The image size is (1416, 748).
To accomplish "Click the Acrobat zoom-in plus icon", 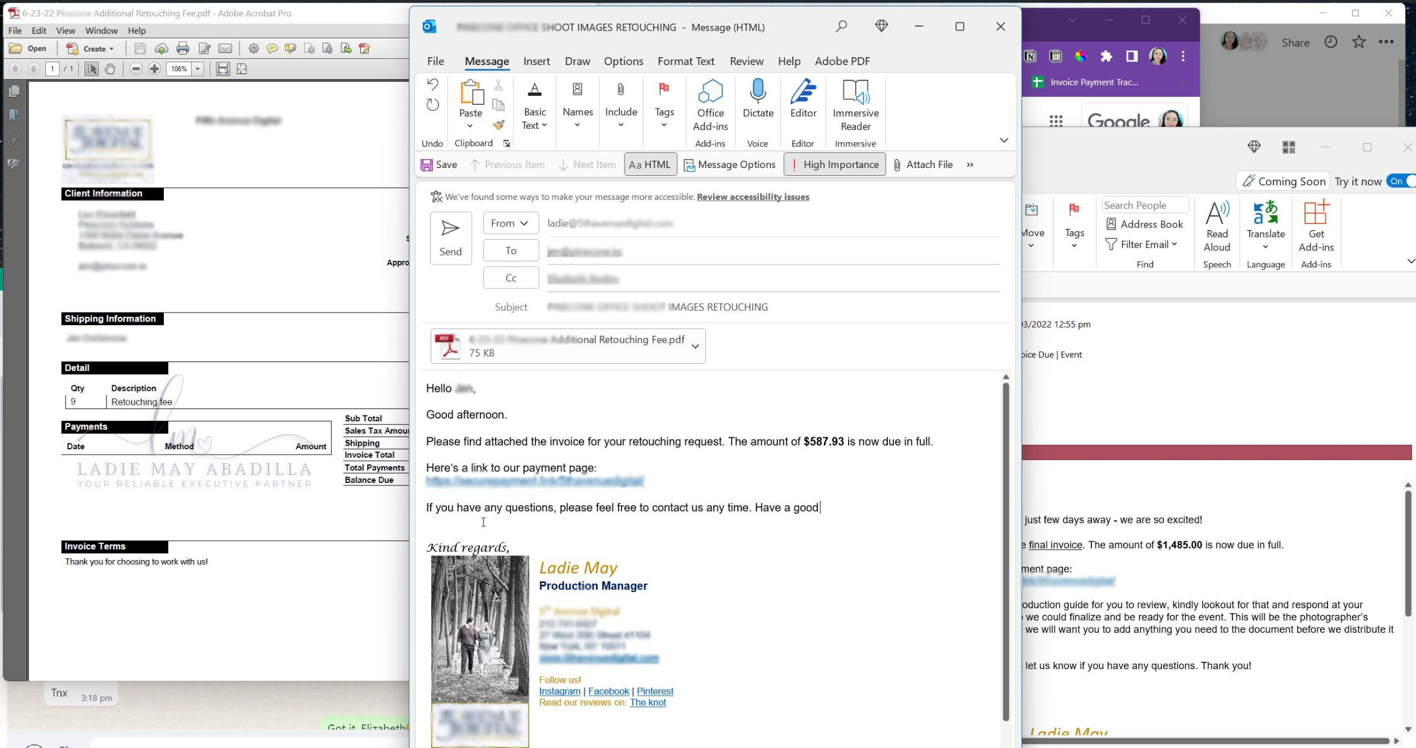I will pos(155,69).
